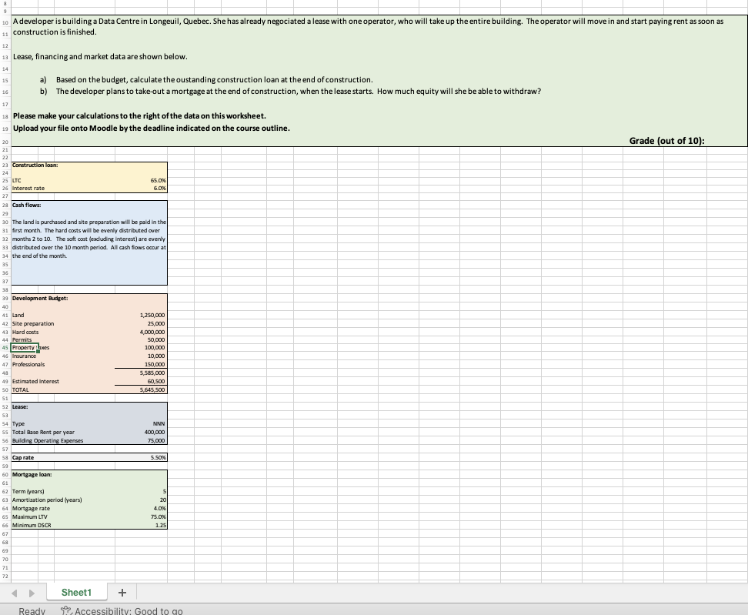Select the lease 'Type' label cell
748x615 pixels.
pyautogui.click(x=18, y=423)
